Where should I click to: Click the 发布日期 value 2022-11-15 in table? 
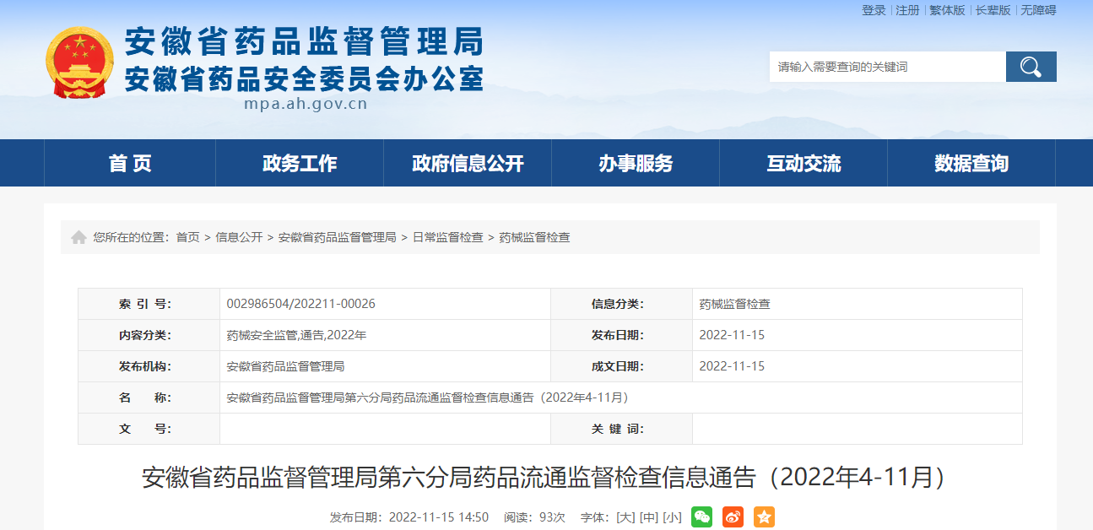tap(732, 335)
